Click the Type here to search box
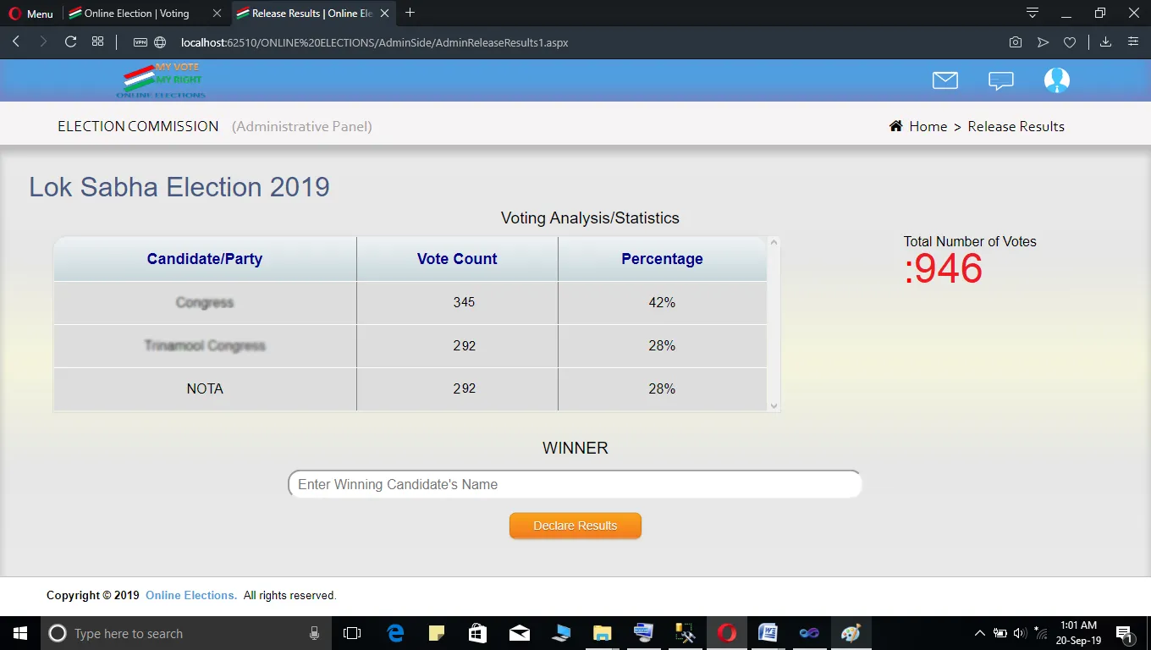This screenshot has height=650, width=1151. pos(184,633)
